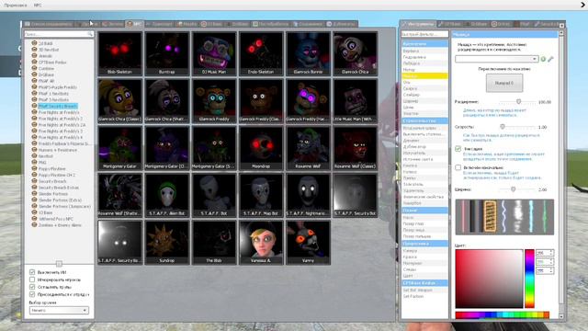Viewport: 588px width, 331px height.
Task: Open the 'Постобработка' tab
Action: point(271,24)
